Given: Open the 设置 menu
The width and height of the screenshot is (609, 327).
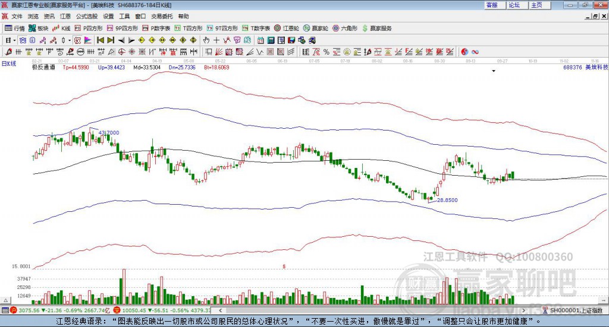Looking at the screenshot, I should [x=108, y=16].
